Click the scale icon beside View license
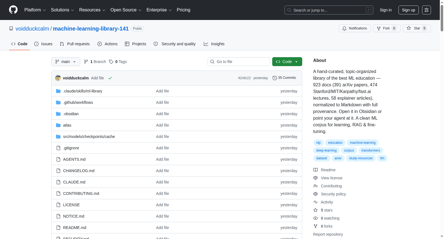The height and width of the screenshot is (239, 444). pyautogui.click(x=316, y=178)
